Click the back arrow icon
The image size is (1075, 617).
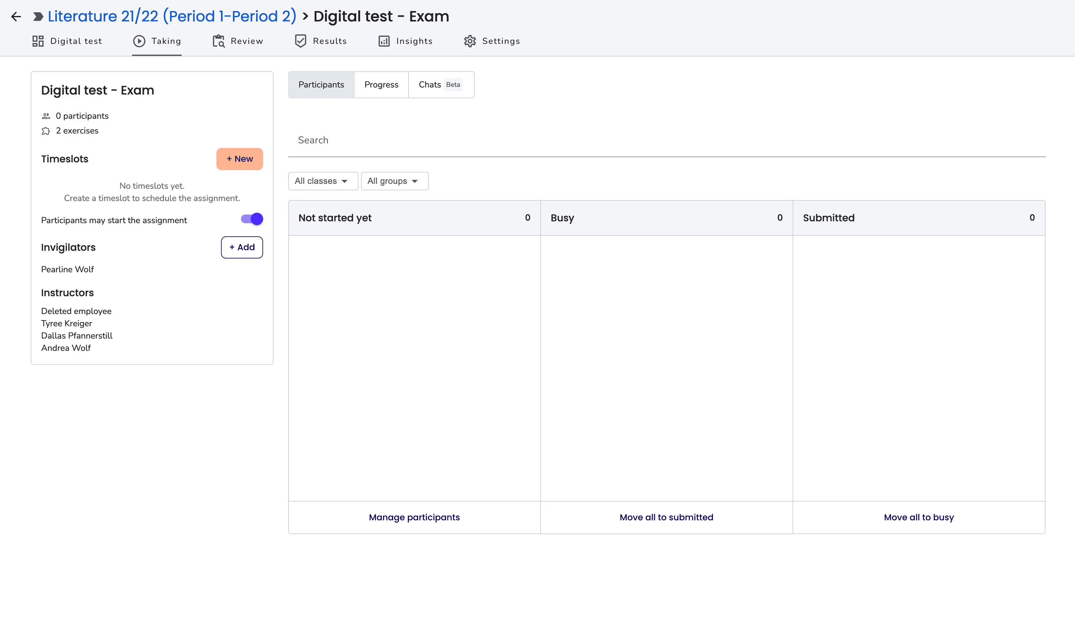(16, 17)
